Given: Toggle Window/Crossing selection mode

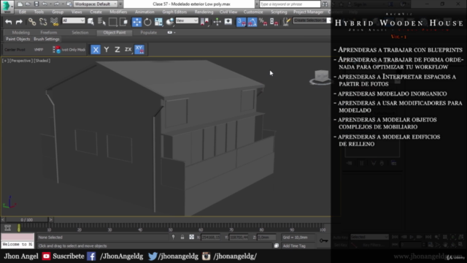Looking at the screenshot, I should [123, 22].
